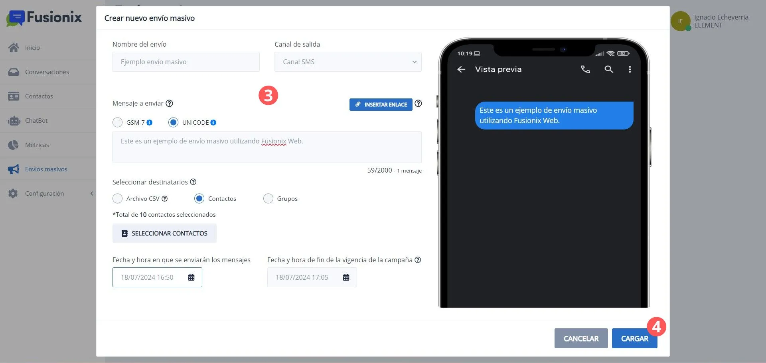Image resolution: width=766 pixels, height=363 pixels.
Task: Open the Canal de salida dropdown
Action: [348, 62]
